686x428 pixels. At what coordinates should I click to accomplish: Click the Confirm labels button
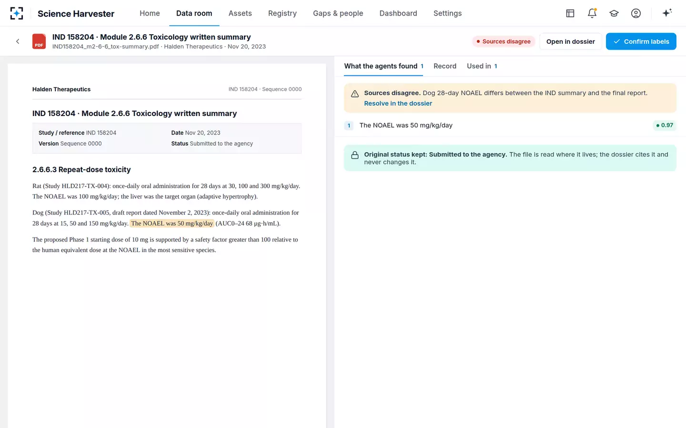coord(641,41)
